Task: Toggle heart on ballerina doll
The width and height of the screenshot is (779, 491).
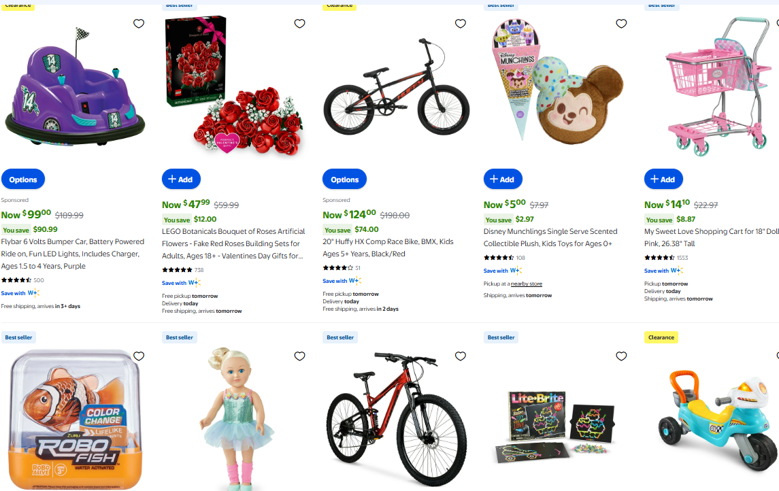Action: click(299, 356)
